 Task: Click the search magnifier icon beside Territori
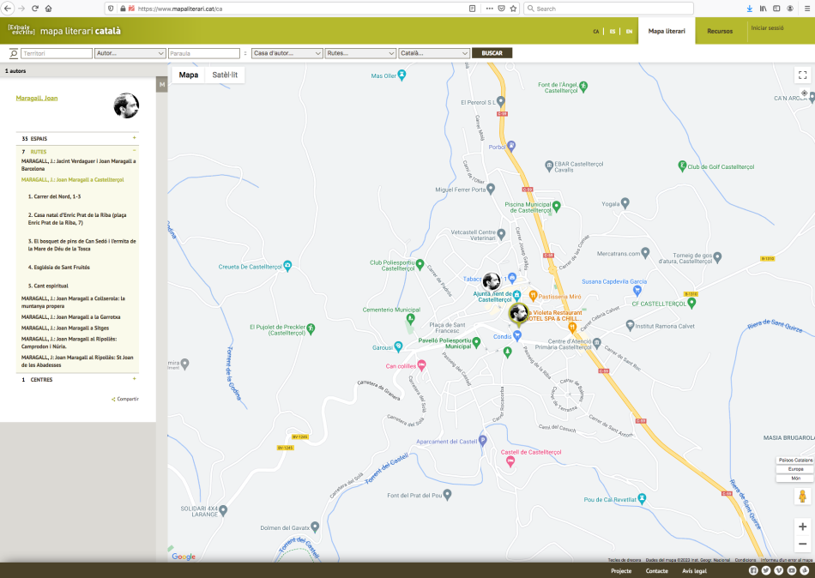13,53
